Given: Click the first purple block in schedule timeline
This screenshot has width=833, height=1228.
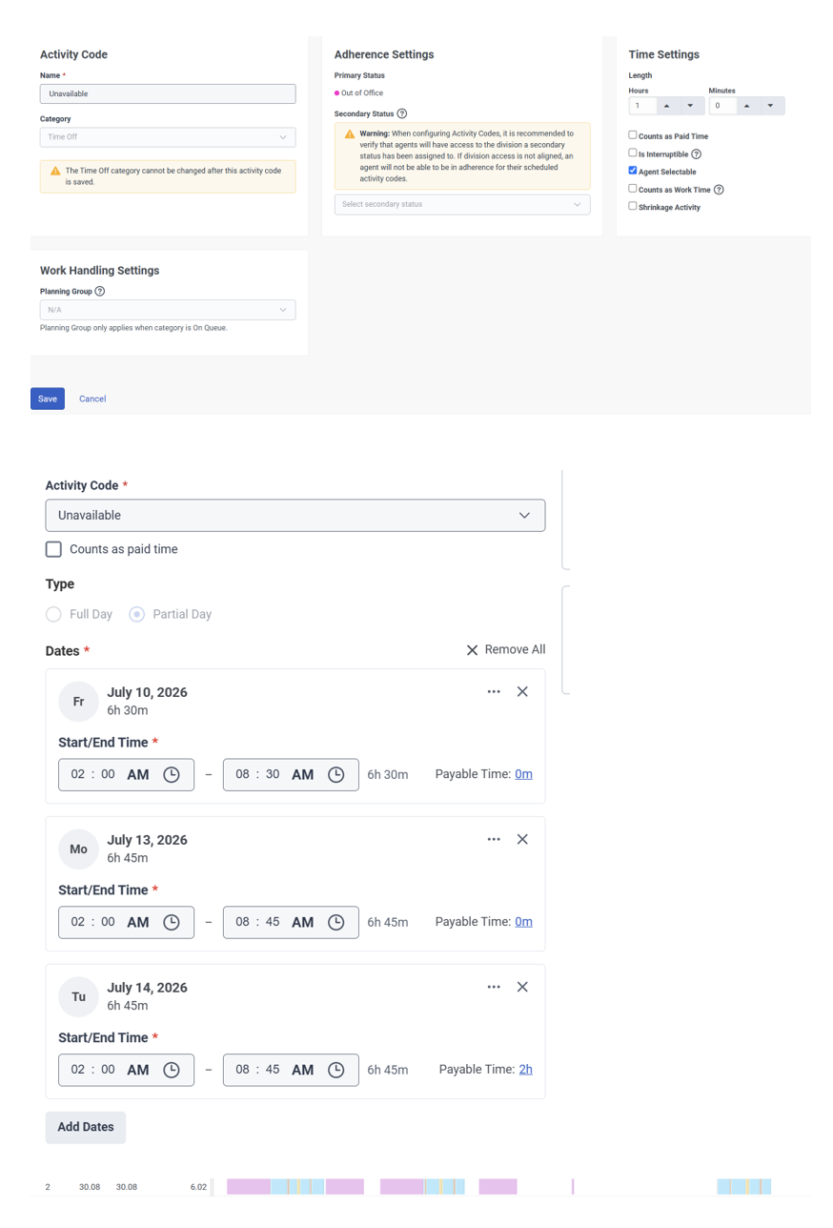Looking at the screenshot, I should [x=248, y=1187].
